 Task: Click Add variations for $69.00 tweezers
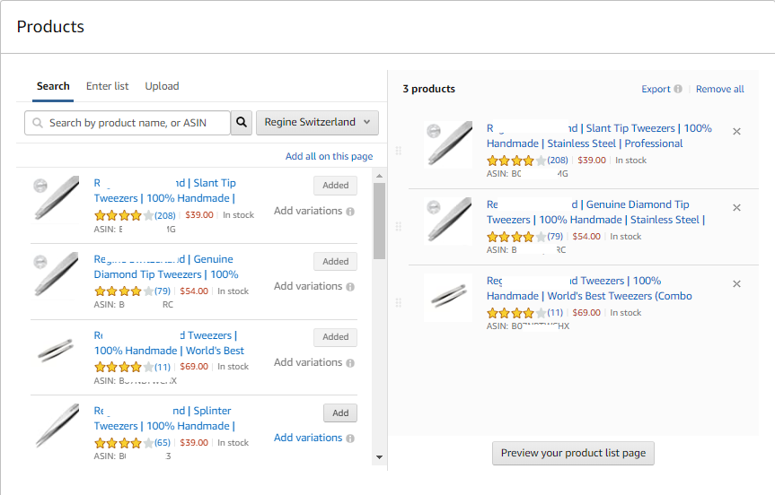point(308,362)
